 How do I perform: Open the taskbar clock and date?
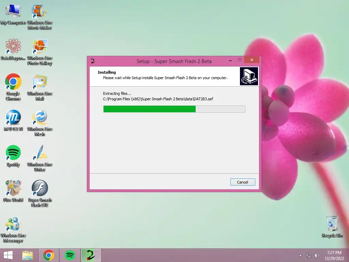pos(334,256)
